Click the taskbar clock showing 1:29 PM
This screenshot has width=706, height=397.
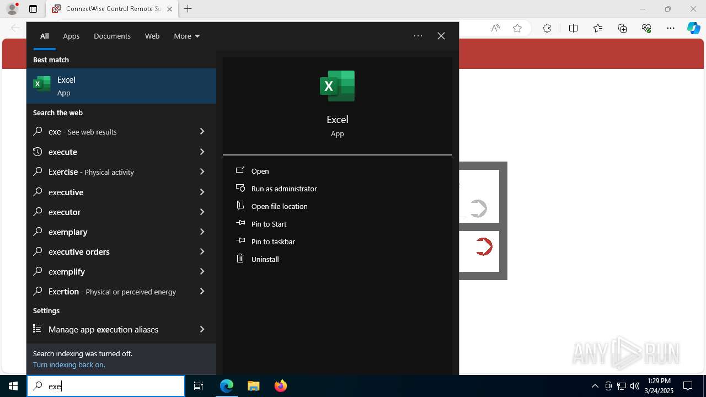click(659, 386)
